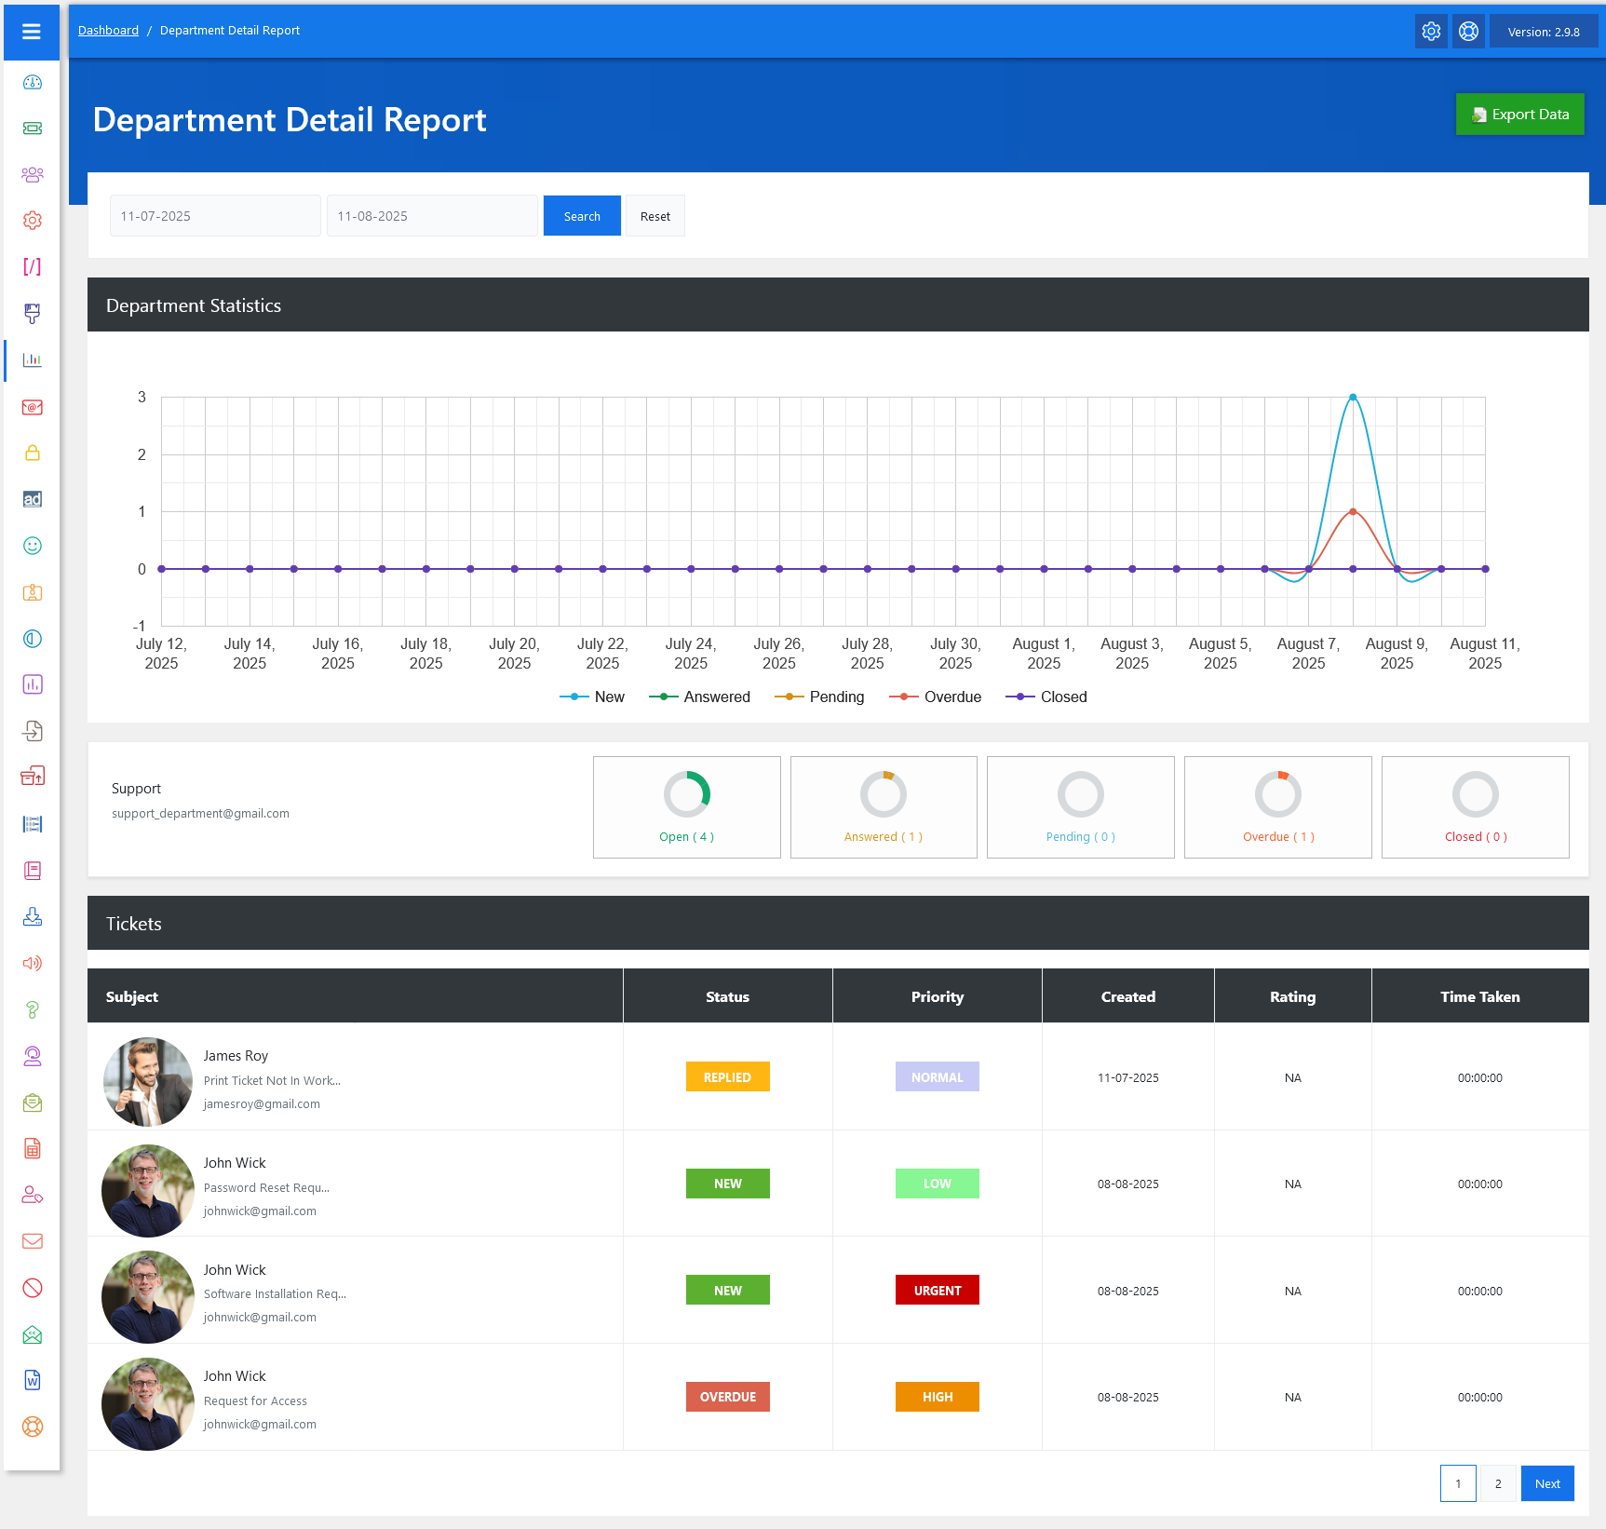Select the Open ( 4 ) status card
The width and height of the screenshot is (1606, 1529).
coord(686,806)
